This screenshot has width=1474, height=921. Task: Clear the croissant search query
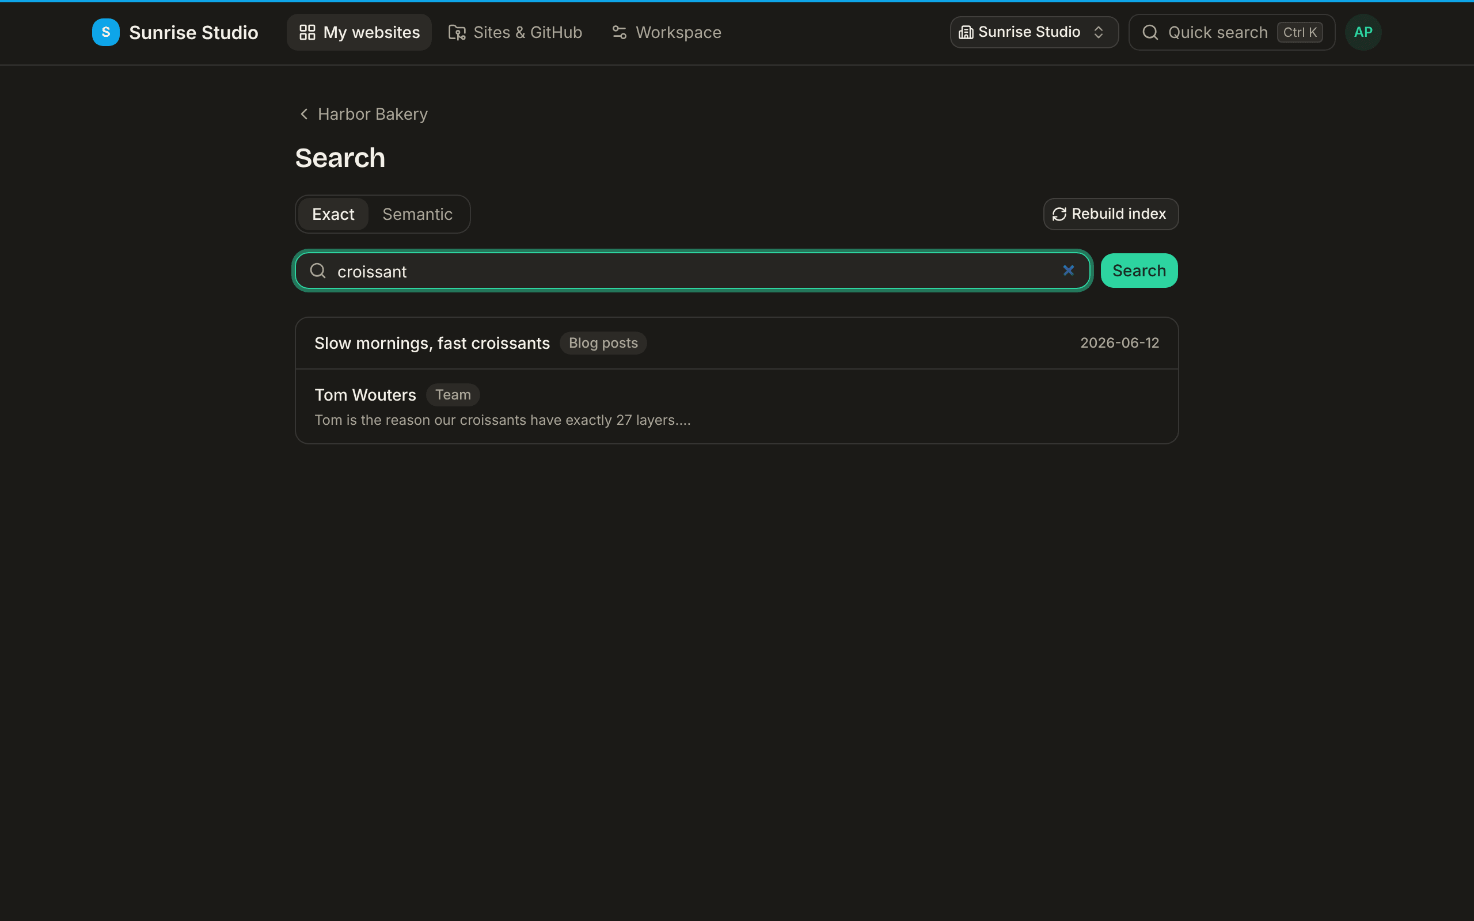[1068, 271]
